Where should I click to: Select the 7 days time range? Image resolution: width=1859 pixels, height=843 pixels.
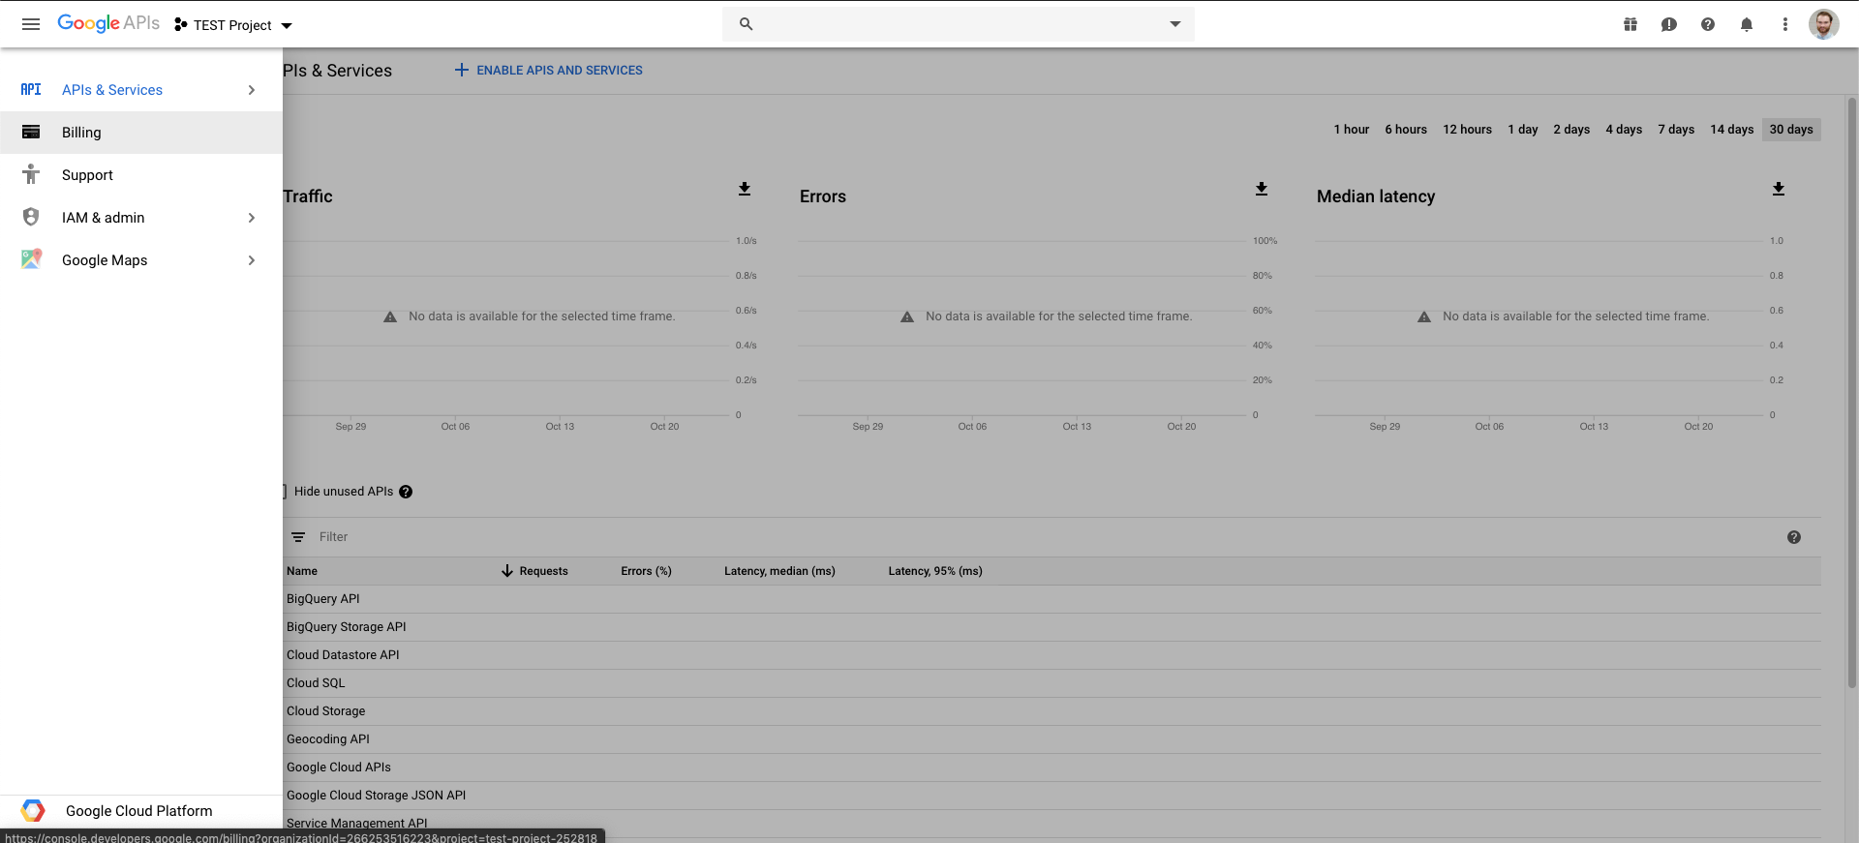(1676, 130)
